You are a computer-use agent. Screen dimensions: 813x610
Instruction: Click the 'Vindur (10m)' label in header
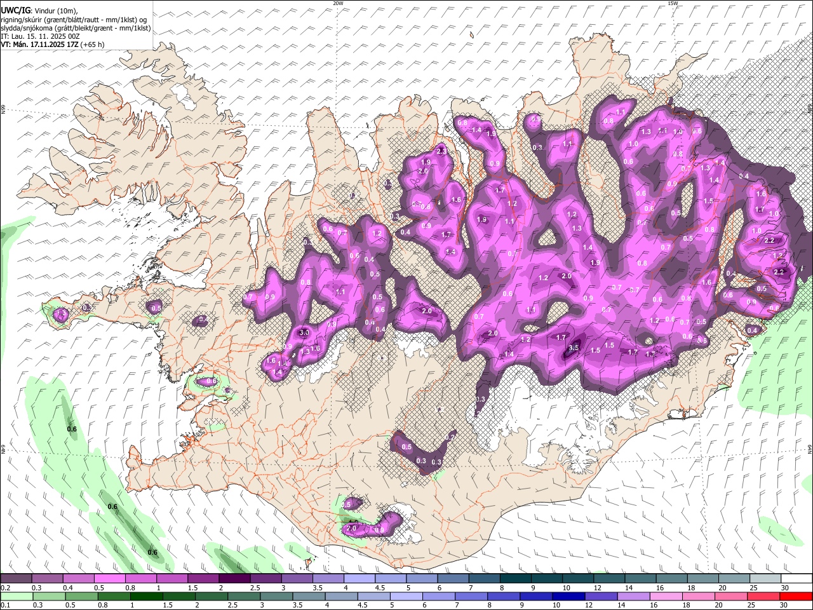click(x=55, y=11)
